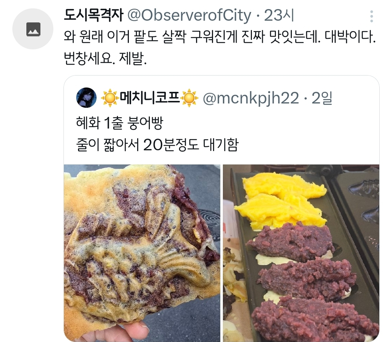Viewport: 392px width, 342px height.
Task: Click the placeholder image icon in avatar
Action: (33, 29)
